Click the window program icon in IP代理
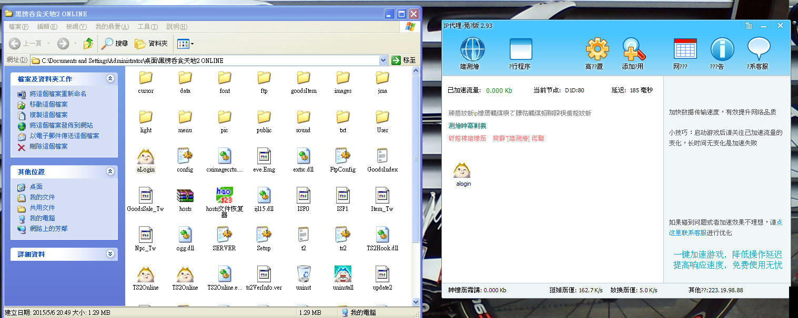The width and height of the screenshot is (798, 318). [x=521, y=49]
